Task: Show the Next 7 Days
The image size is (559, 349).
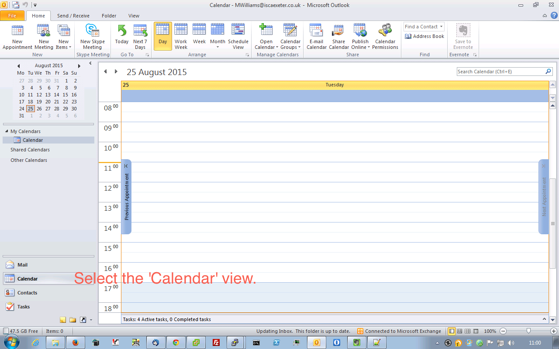Action: click(140, 37)
